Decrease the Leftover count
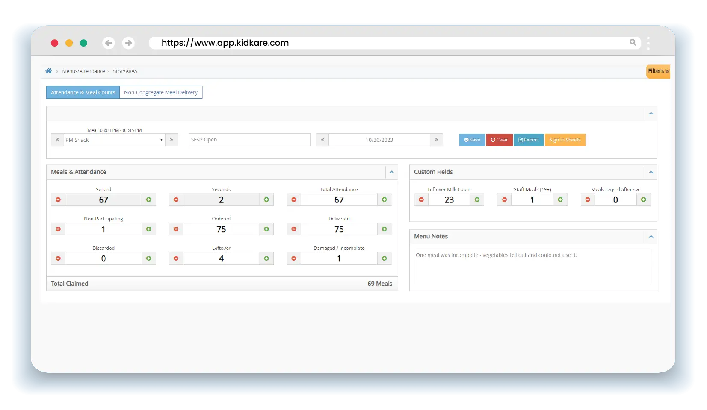 [x=176, y=258]
